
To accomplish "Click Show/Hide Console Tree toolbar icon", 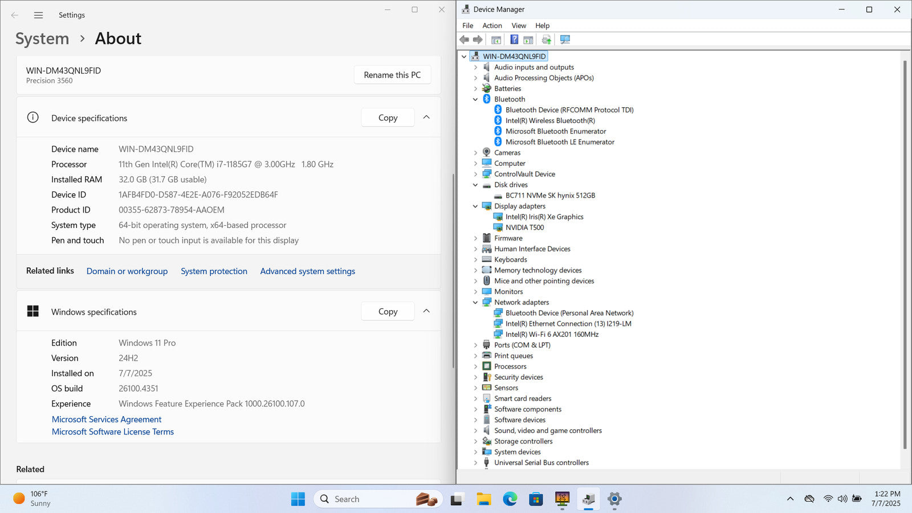I will (496, 39).
